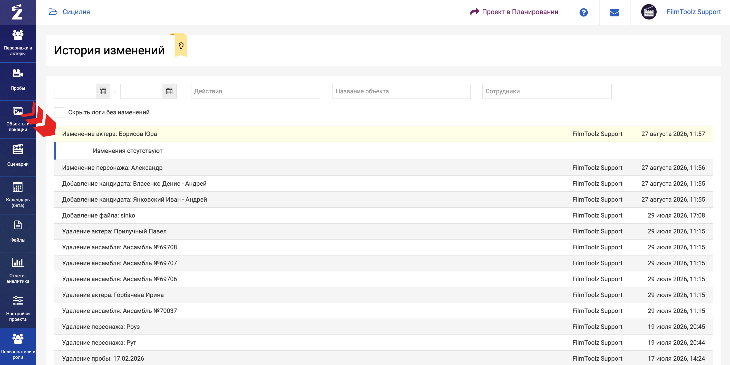
Task: Open Отчеты, аналитика chart icon
Action: point(18,263)
